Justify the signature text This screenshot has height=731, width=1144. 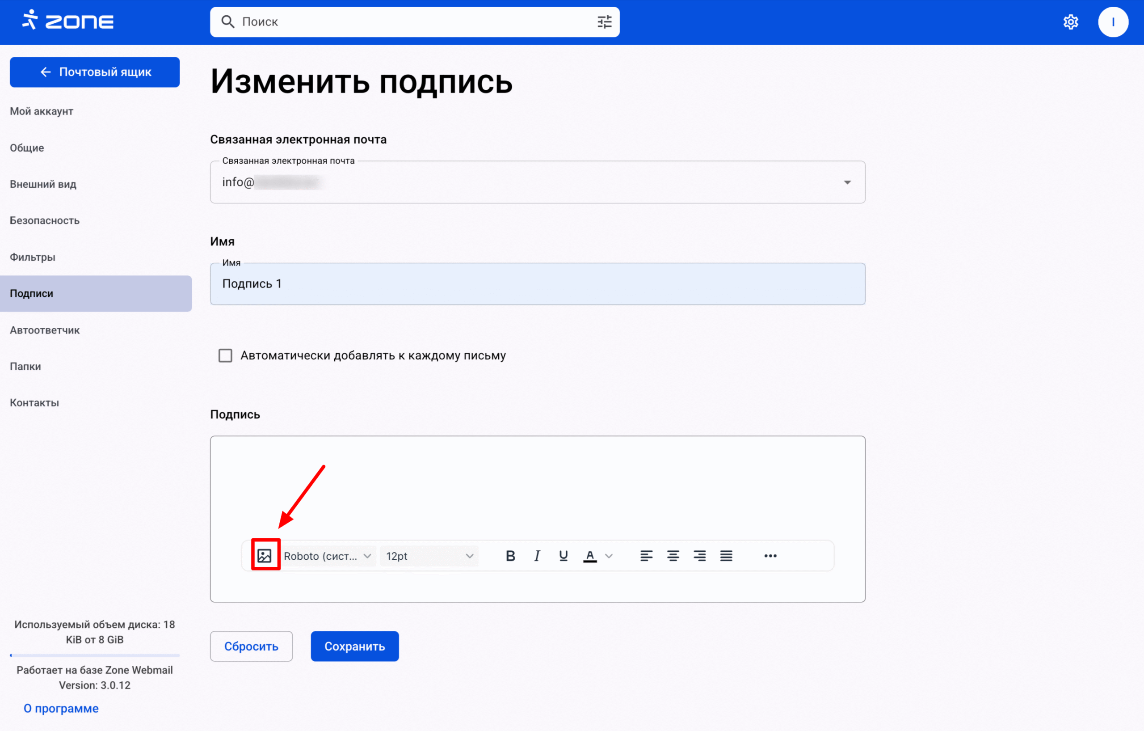tap(726, 556)
